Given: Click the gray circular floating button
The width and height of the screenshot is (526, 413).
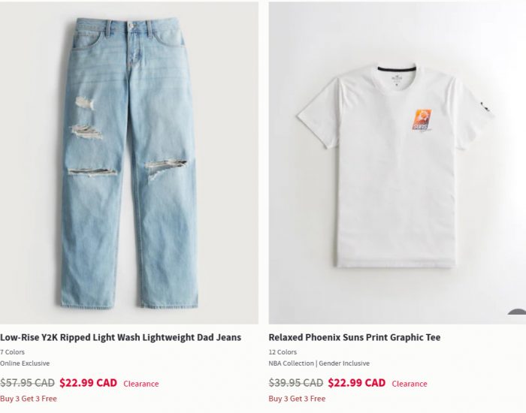Looking at the screenshot, I should [518, 317].
